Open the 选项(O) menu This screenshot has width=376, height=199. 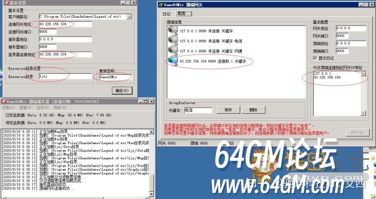point(43,108)
